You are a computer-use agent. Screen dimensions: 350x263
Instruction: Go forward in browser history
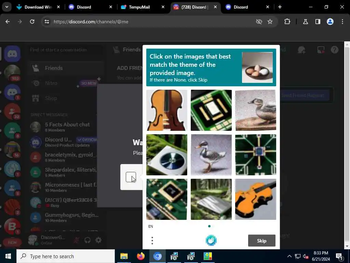click(19, 22)
